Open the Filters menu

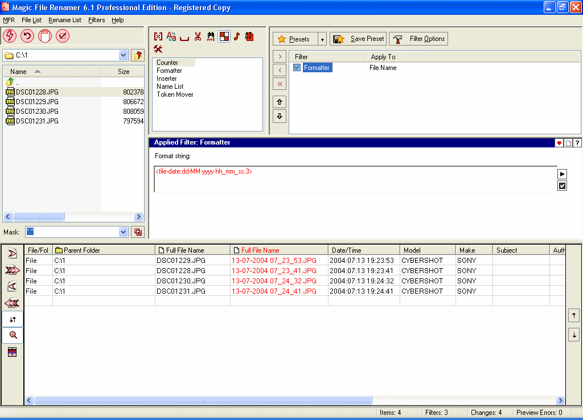tap(96, 20)
